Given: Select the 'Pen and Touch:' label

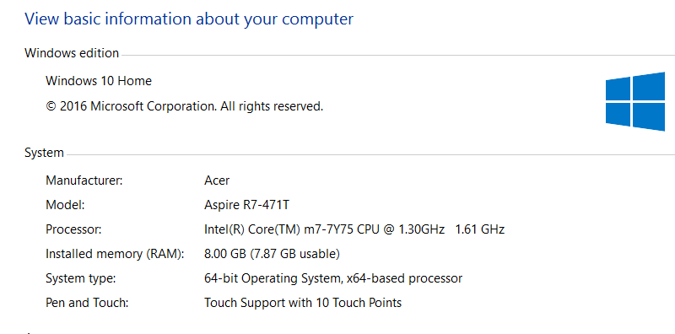Looking at the screenshot, I should (88, 303).
